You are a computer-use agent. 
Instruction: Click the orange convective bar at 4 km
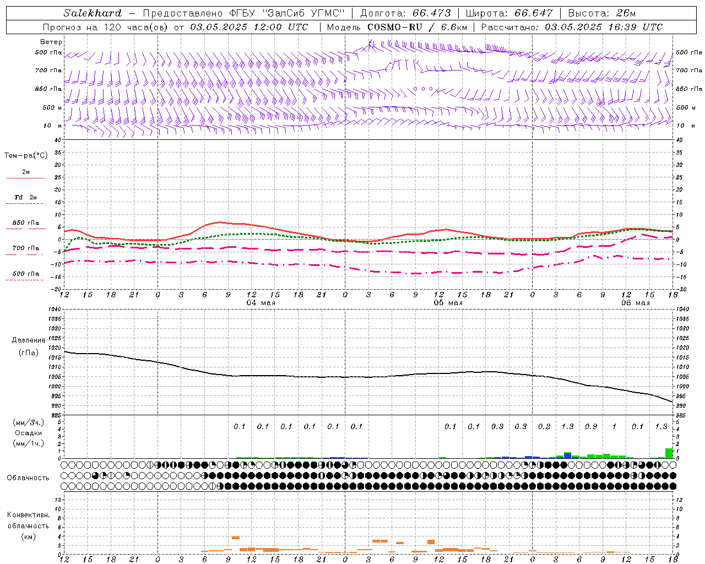[x=236, y=538]
